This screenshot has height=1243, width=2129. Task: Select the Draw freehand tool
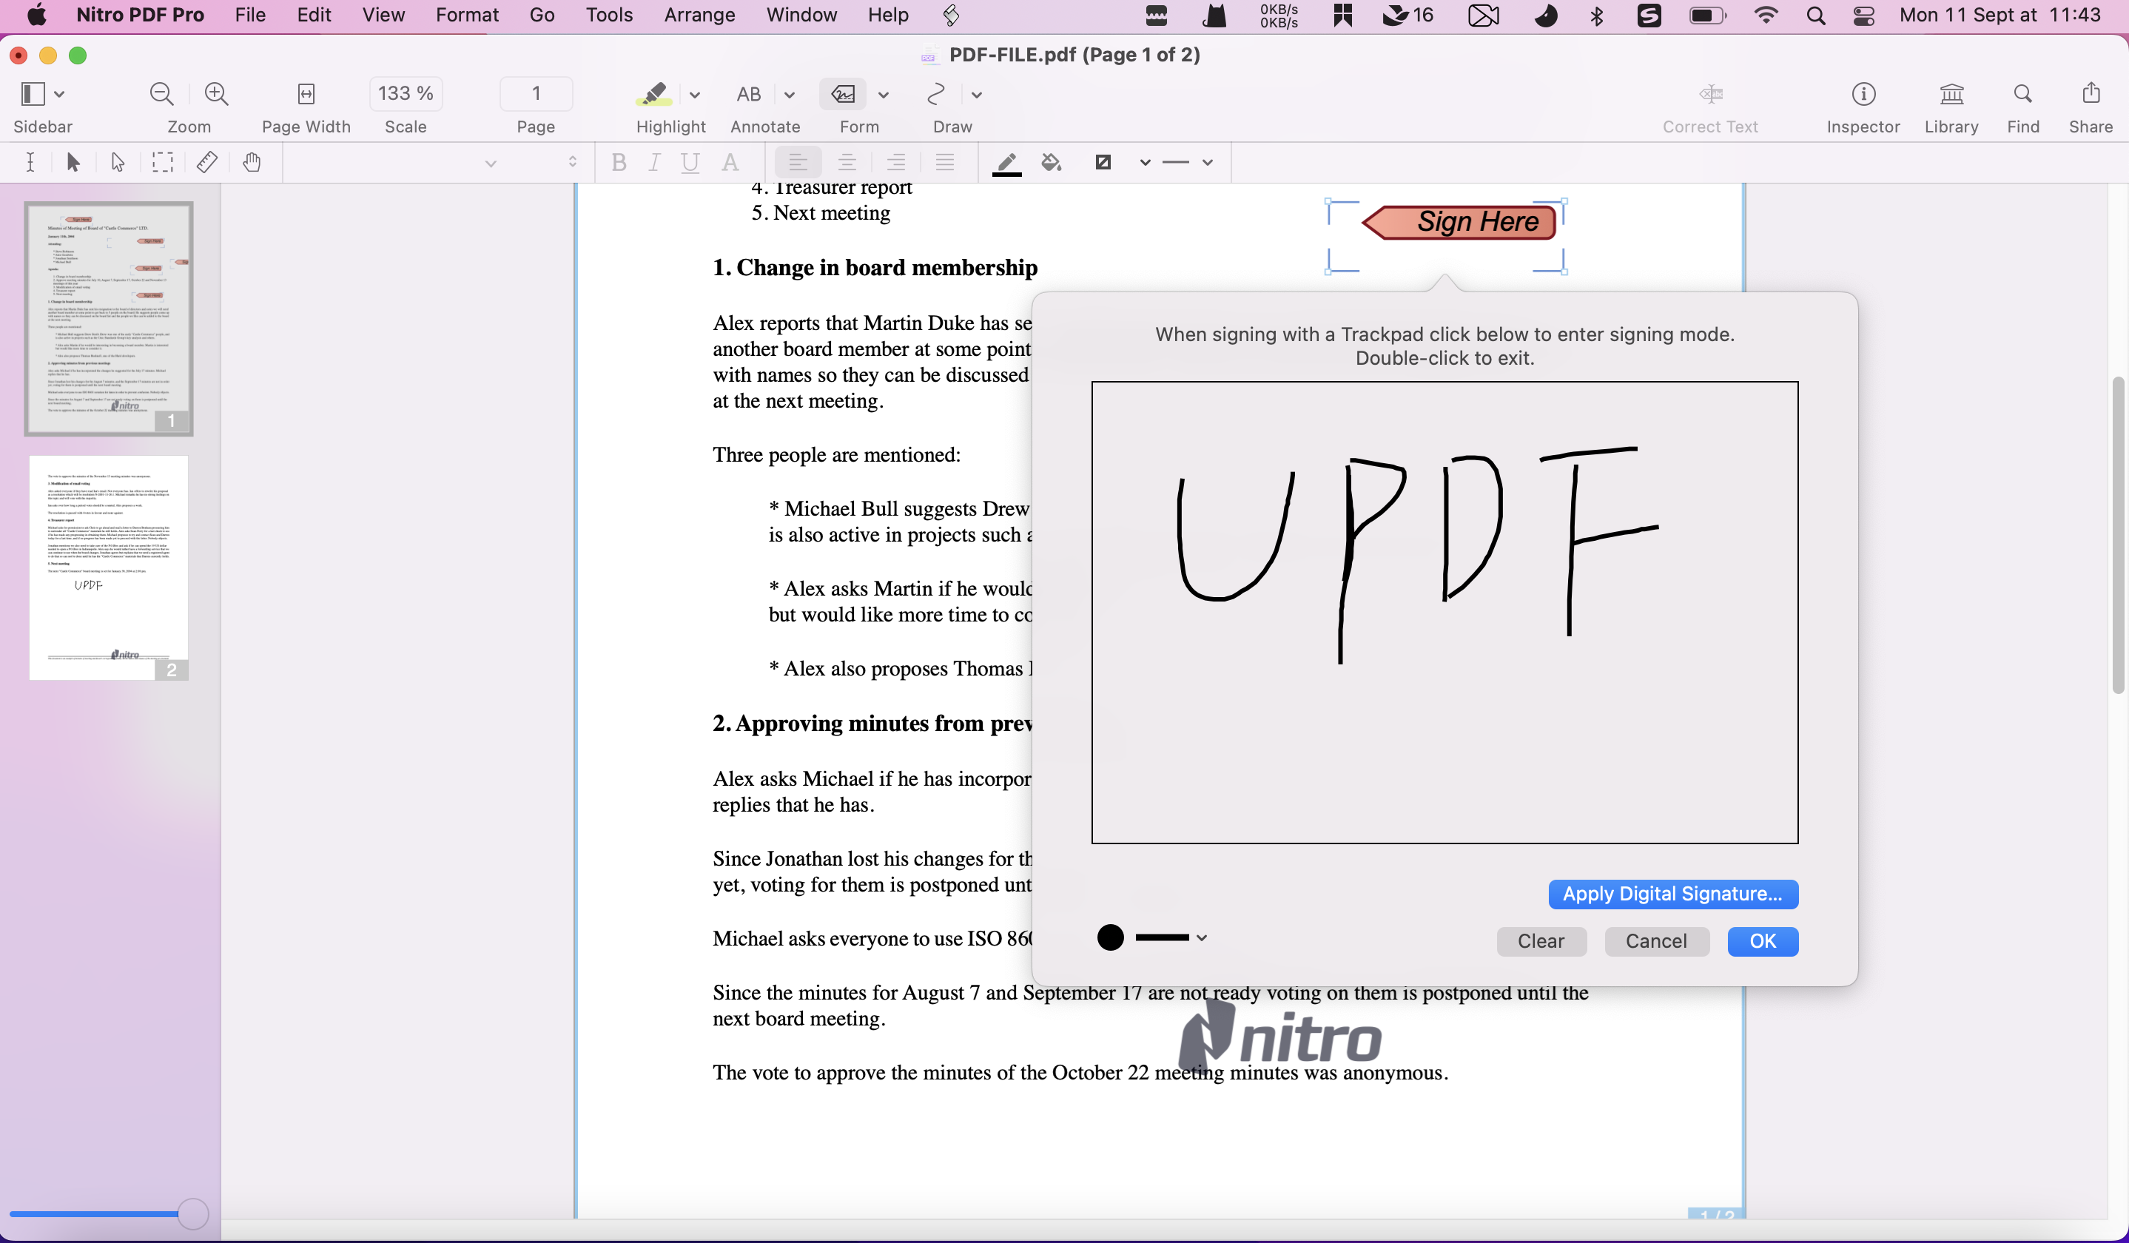point(936,94)
